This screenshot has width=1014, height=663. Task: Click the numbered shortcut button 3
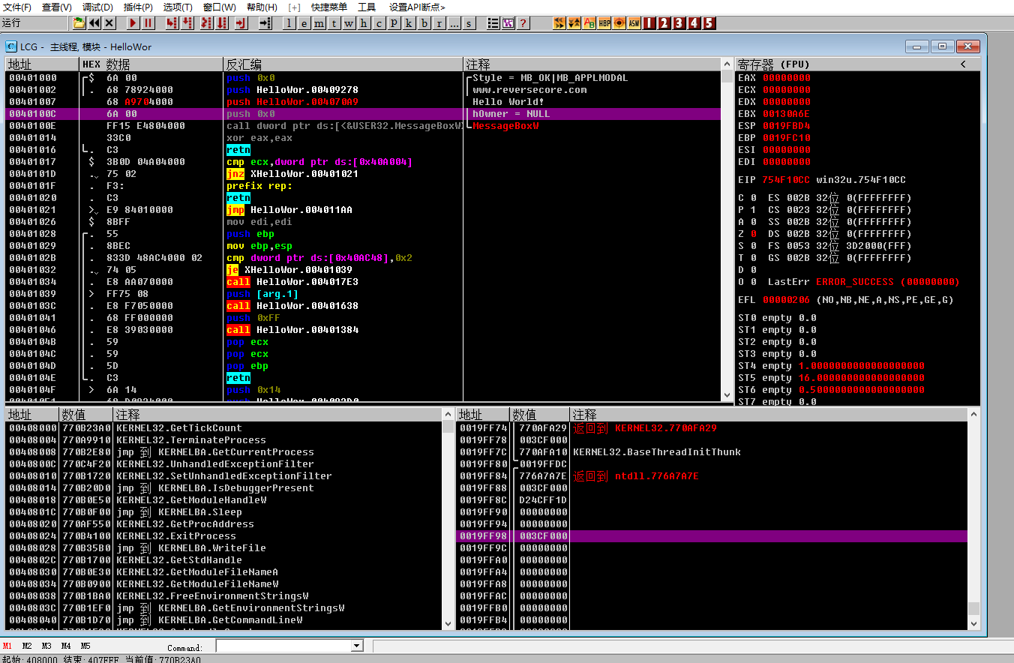[679, 23]
